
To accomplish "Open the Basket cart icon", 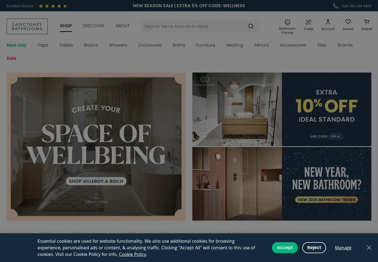I will [x=367, y=22].
